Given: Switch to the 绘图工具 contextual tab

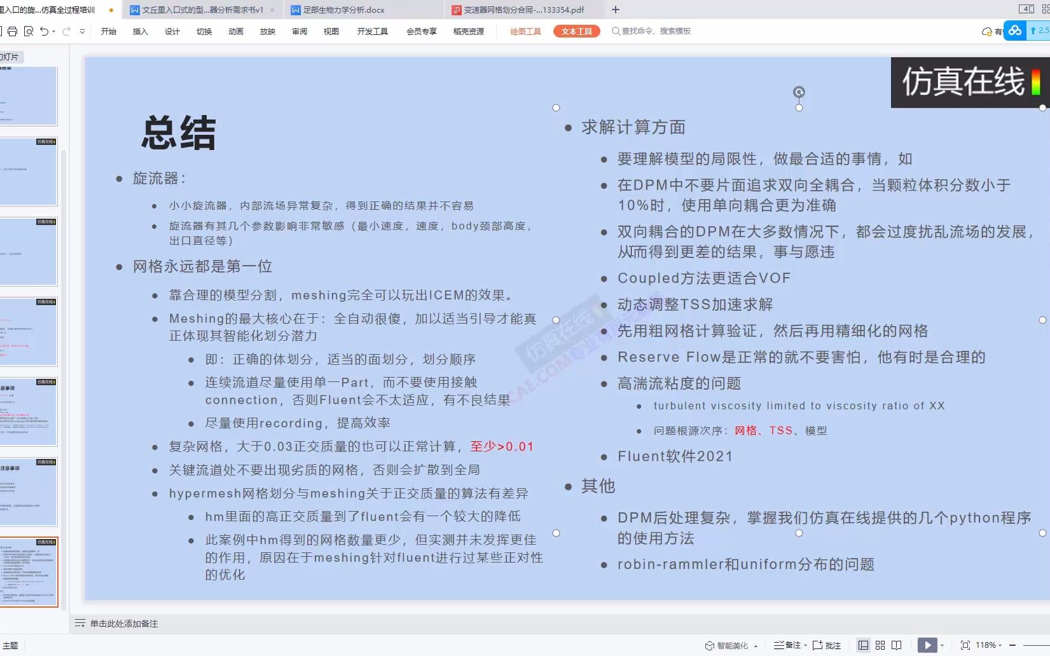Looking at the screenshot, I should [x=526, y=31].
